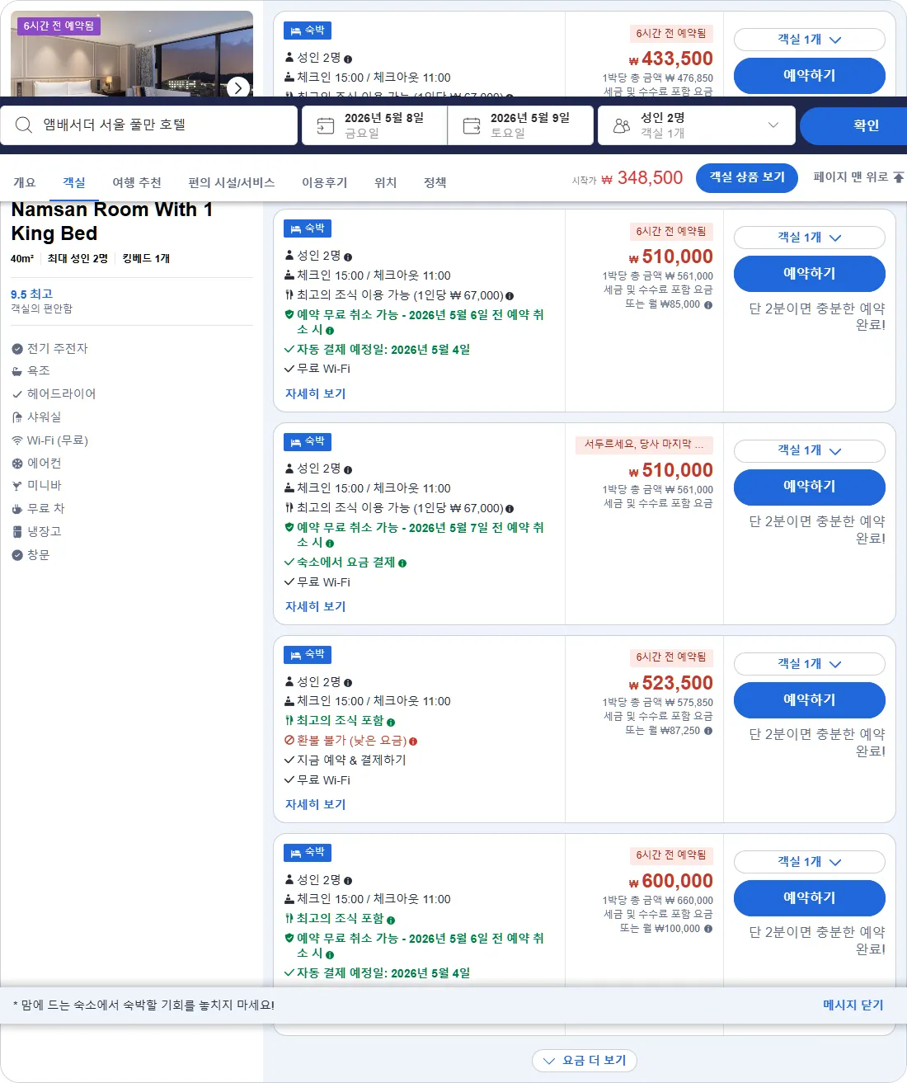
Task: Click info icon beside ₩85,000 monthly price
Action: point(708,304)
